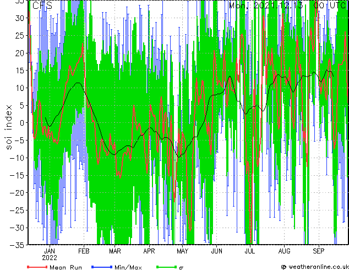This screenshot has height=270, width=349.
Task: Click the FEB month axis label
Action: (x=84, y=251)
